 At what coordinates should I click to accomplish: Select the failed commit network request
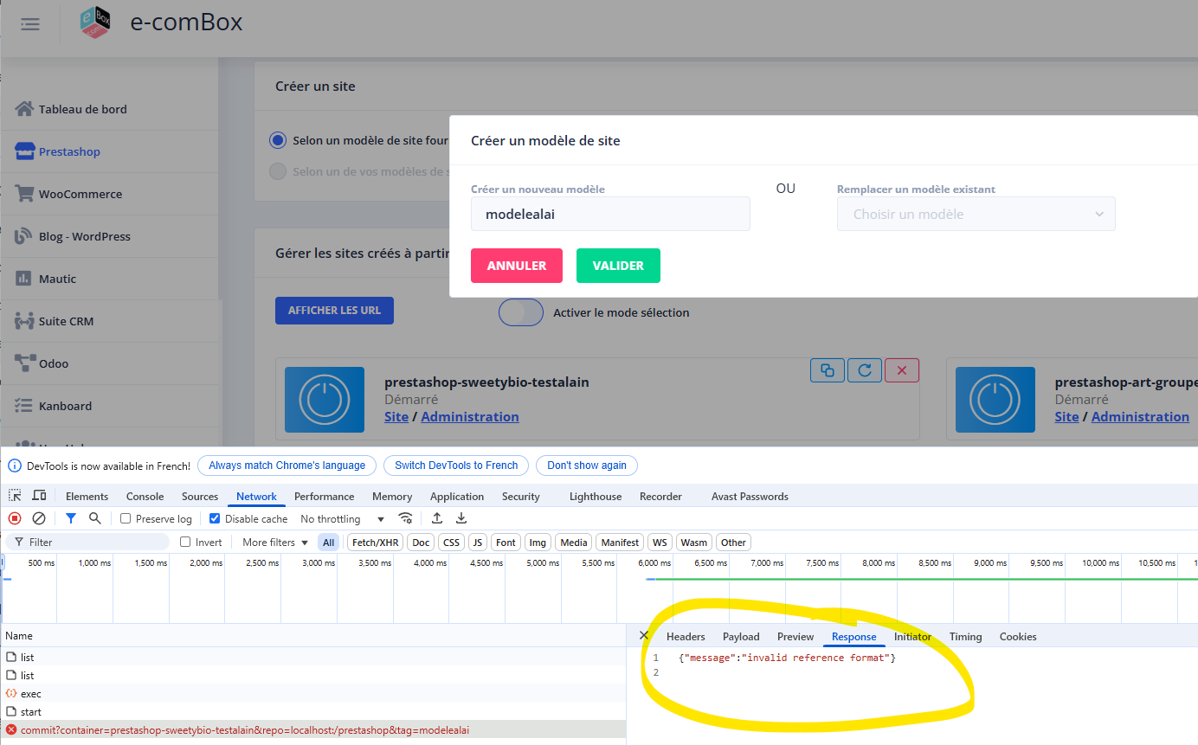pyautogui.click(x=313, y=729)
